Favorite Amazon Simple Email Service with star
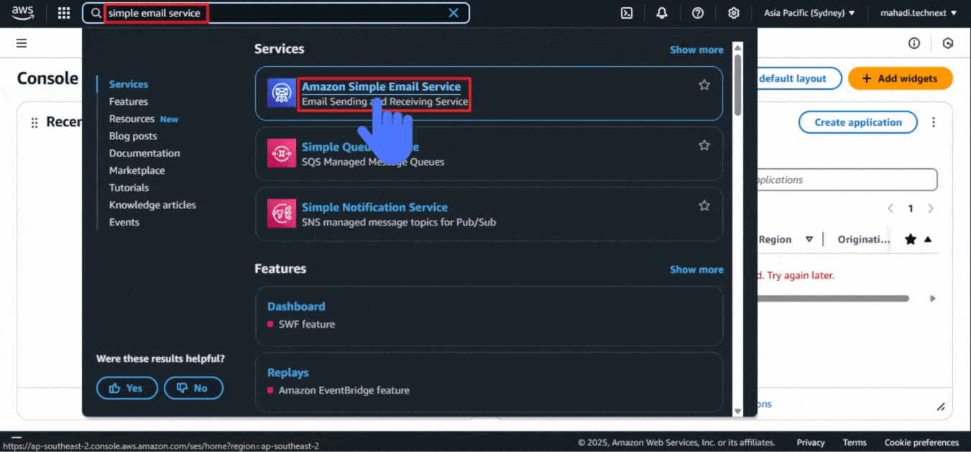The image size is (971, 452). point(704,85)
